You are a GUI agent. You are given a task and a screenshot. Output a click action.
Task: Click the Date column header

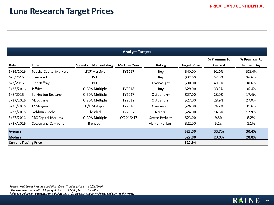point(12,65)
